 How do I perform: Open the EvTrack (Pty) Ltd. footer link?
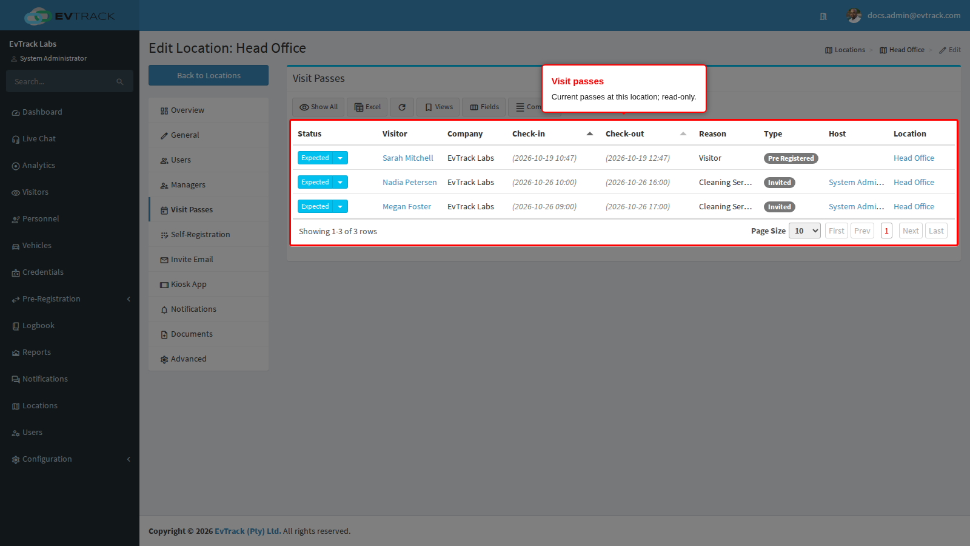[248, 531]
